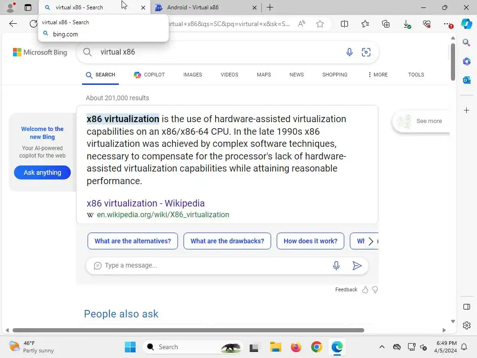Add a sidebar app with plus icon

(466, 110)
